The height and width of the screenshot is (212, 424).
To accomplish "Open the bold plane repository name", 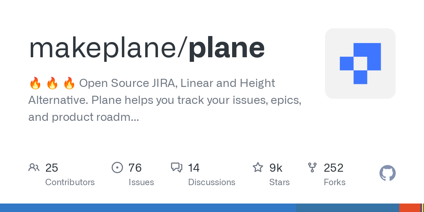I will click(x=226, y=48).
